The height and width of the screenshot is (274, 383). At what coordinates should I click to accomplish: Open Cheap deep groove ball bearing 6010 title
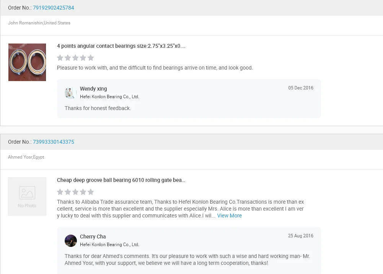coord(121,180)
